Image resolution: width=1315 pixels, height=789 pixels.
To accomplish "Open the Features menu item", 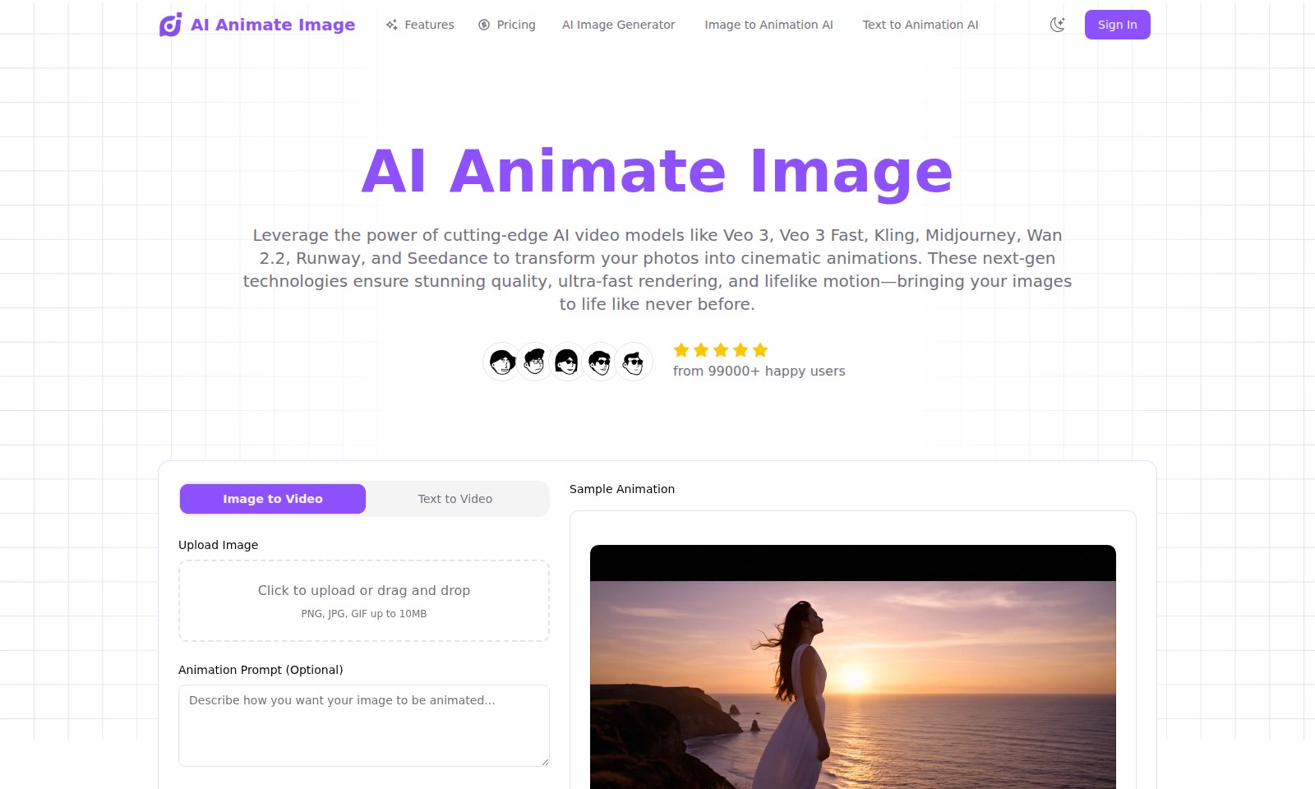I will coord(429,25).
